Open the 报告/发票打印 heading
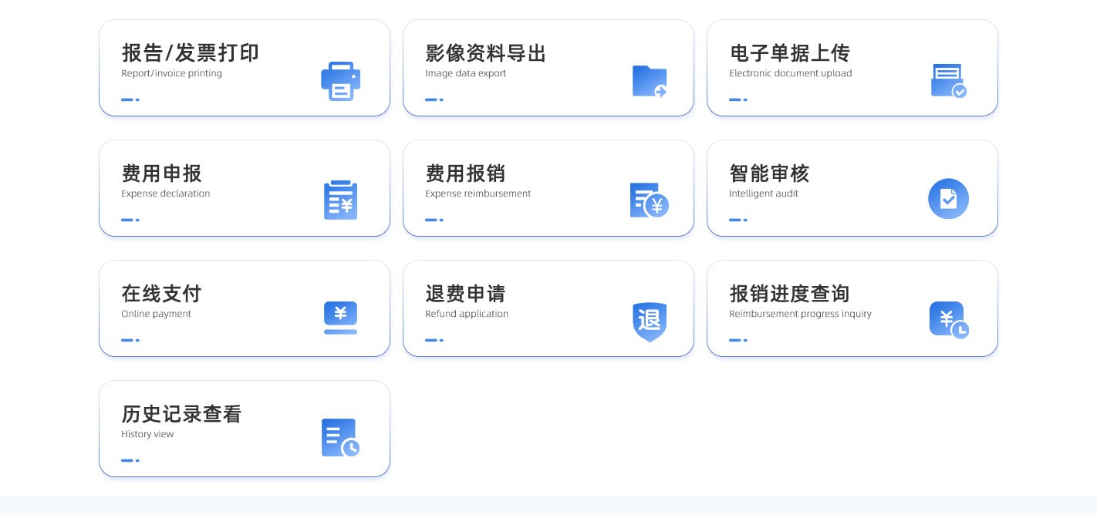The width and height of the screenshot is (1097, 515). 190,53
